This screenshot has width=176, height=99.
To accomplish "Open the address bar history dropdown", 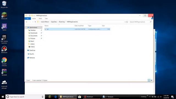I will [125, 22].
